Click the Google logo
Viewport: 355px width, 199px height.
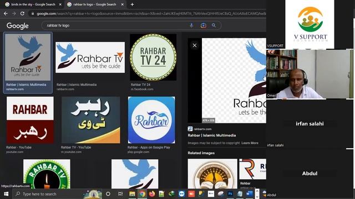click(x=17, y=26)
